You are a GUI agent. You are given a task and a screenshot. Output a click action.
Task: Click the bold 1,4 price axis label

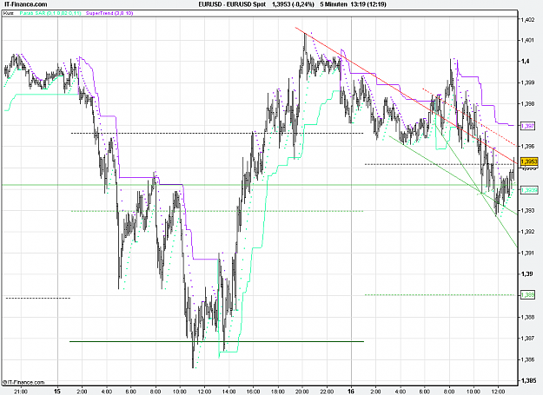click(x=526, y=62)
